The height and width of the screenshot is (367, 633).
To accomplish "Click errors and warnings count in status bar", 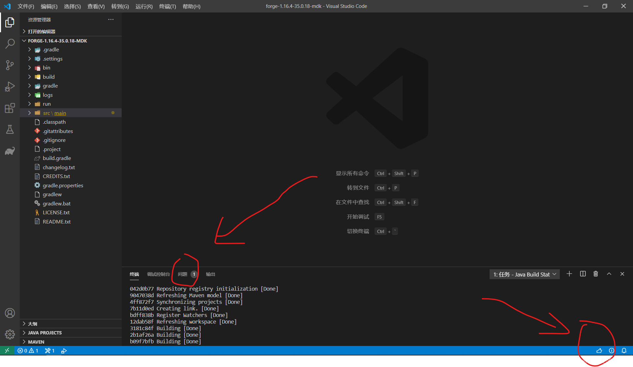I will click(x=28, y=351).
